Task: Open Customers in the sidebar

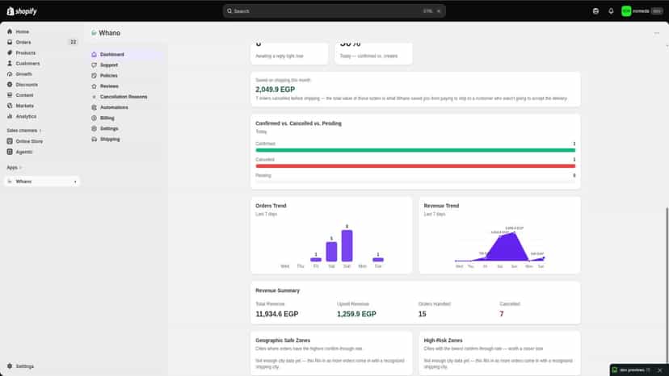Action: point(27,64)
